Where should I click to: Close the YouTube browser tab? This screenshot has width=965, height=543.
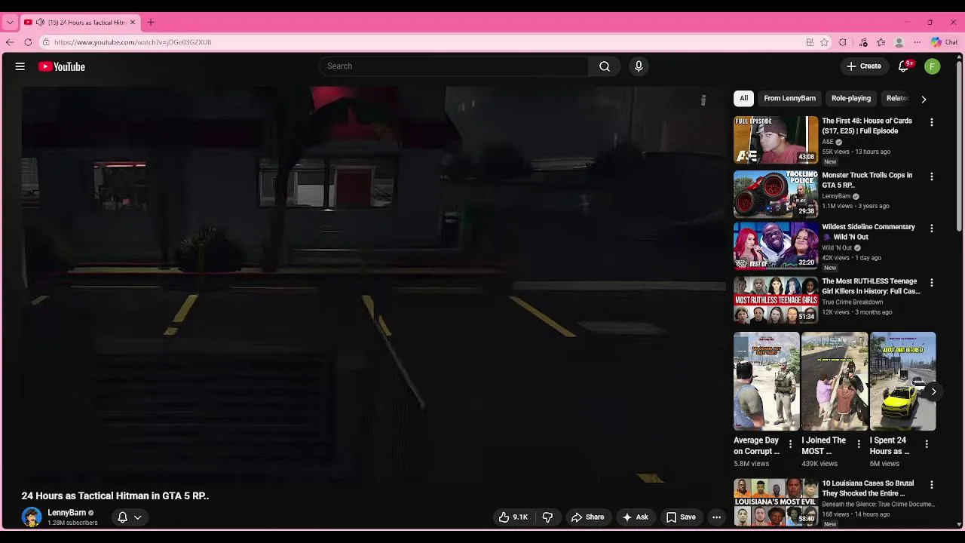(133, 23)
